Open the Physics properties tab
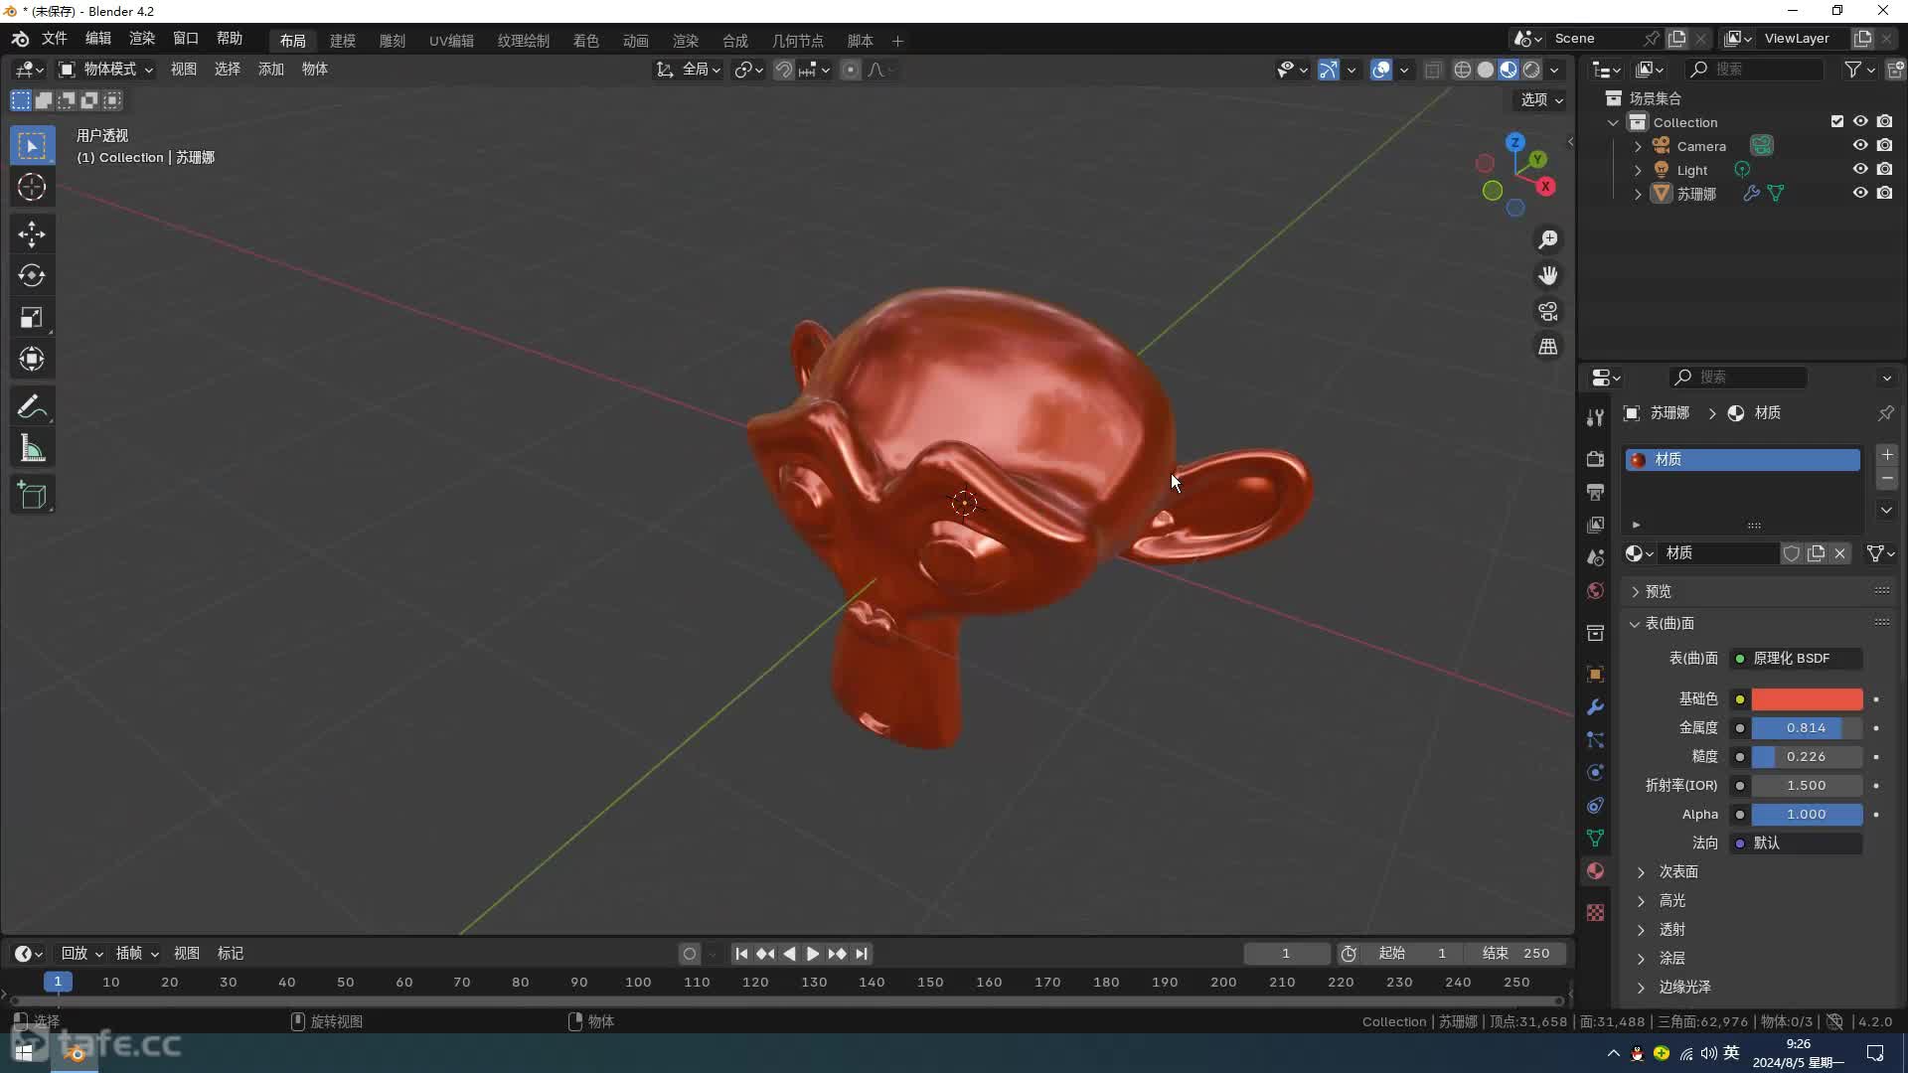This screenshot has height=1073, width=1908. [x=1595, y=773]
